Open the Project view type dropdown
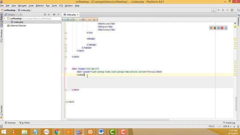The image size is (240, 135). tap(13, 15)
